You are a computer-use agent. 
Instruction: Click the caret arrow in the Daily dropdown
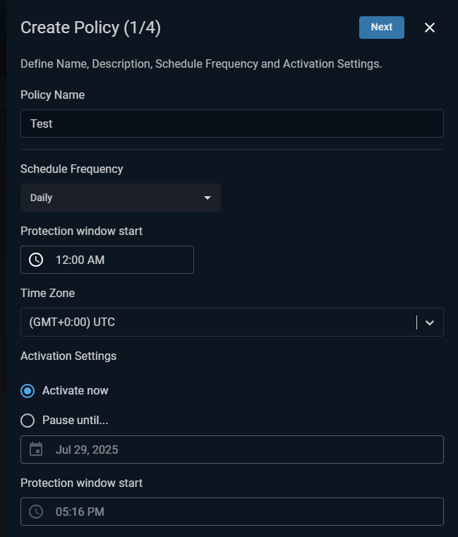point(207,198)
